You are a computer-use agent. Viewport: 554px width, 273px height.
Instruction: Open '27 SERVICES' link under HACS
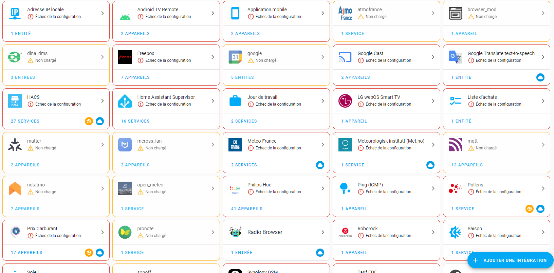(25, 121)
